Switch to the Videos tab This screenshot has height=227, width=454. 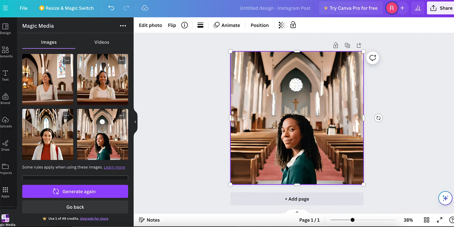coord(102,42)
